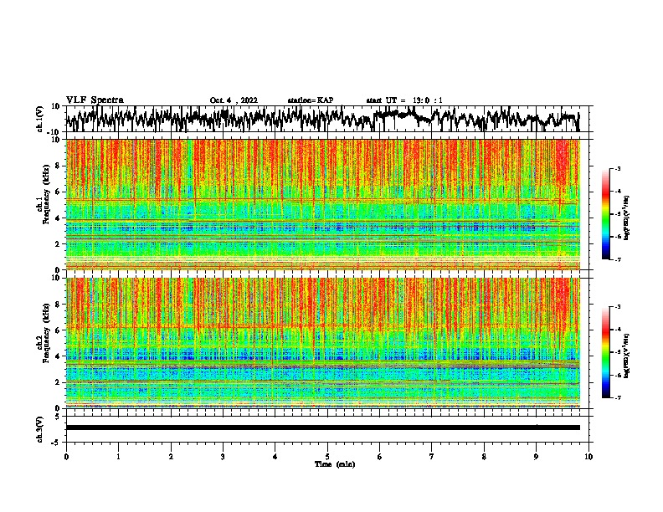663x512 pixels.
Task: Click the ch.3(V) axis label
Action: [x=39, y=429]
